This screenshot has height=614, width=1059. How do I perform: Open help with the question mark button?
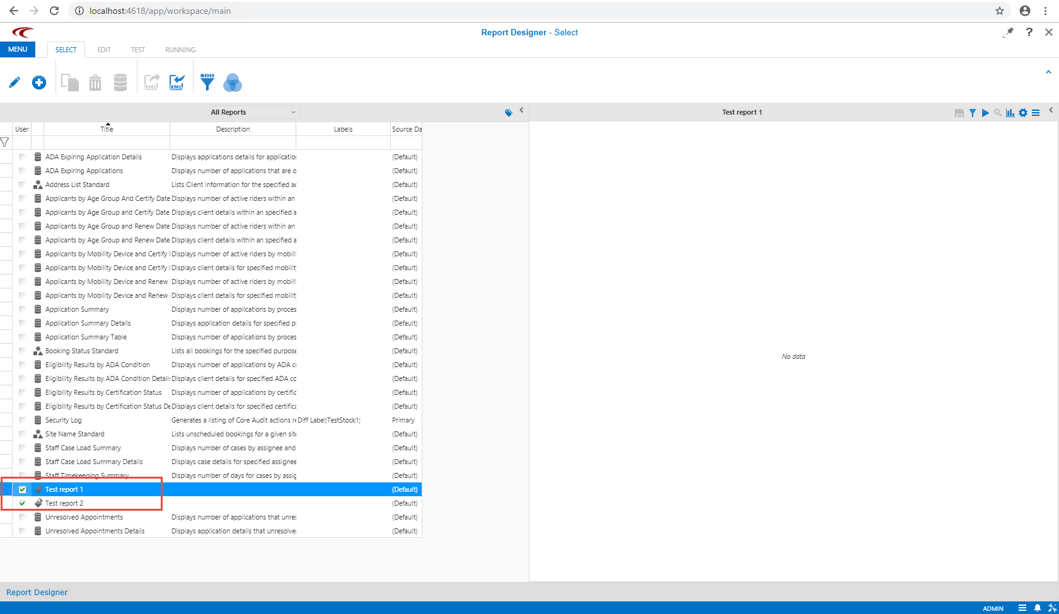1029,32
